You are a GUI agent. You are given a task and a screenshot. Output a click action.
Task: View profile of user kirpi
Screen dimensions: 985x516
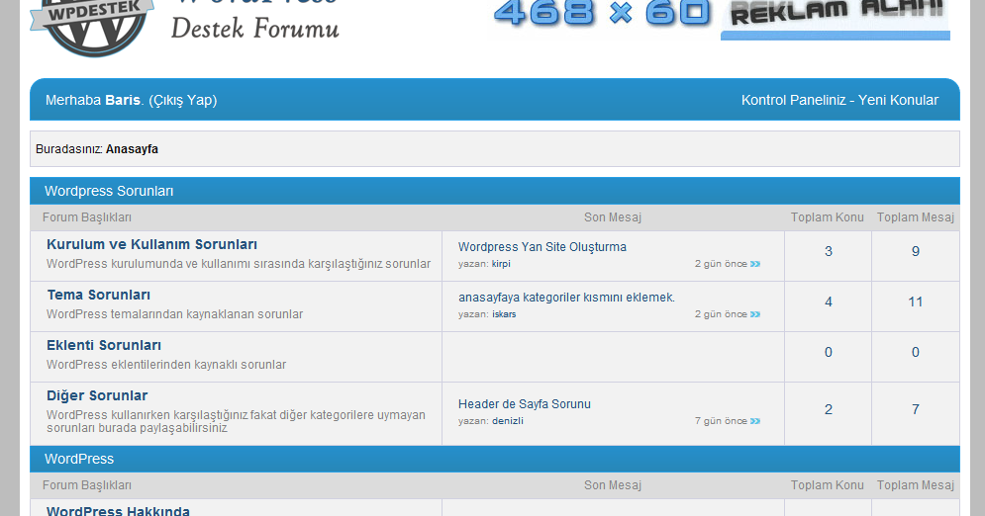(x=501, y=264)
